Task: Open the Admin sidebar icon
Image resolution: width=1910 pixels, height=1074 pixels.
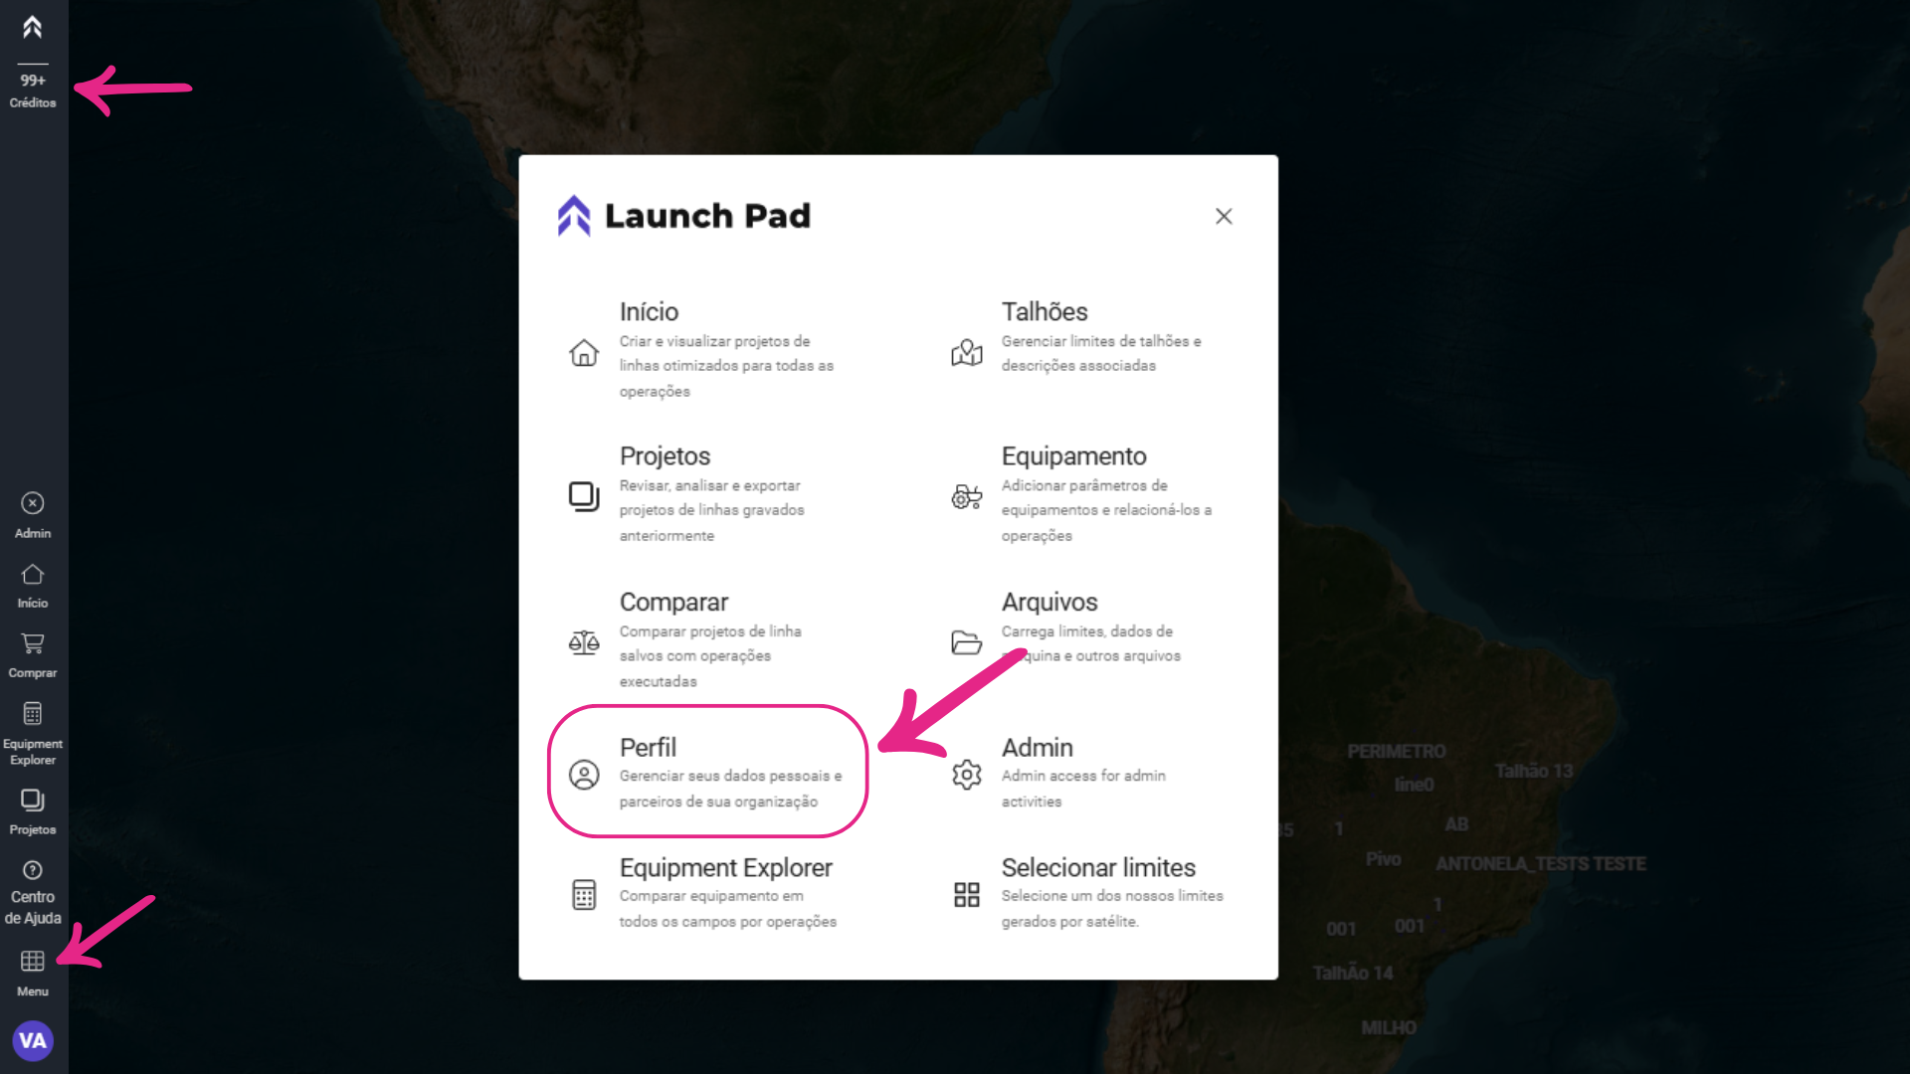Action: [33, 515]
